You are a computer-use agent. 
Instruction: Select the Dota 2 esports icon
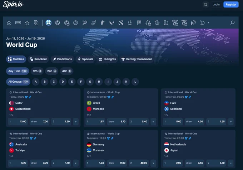coord(121,23)
